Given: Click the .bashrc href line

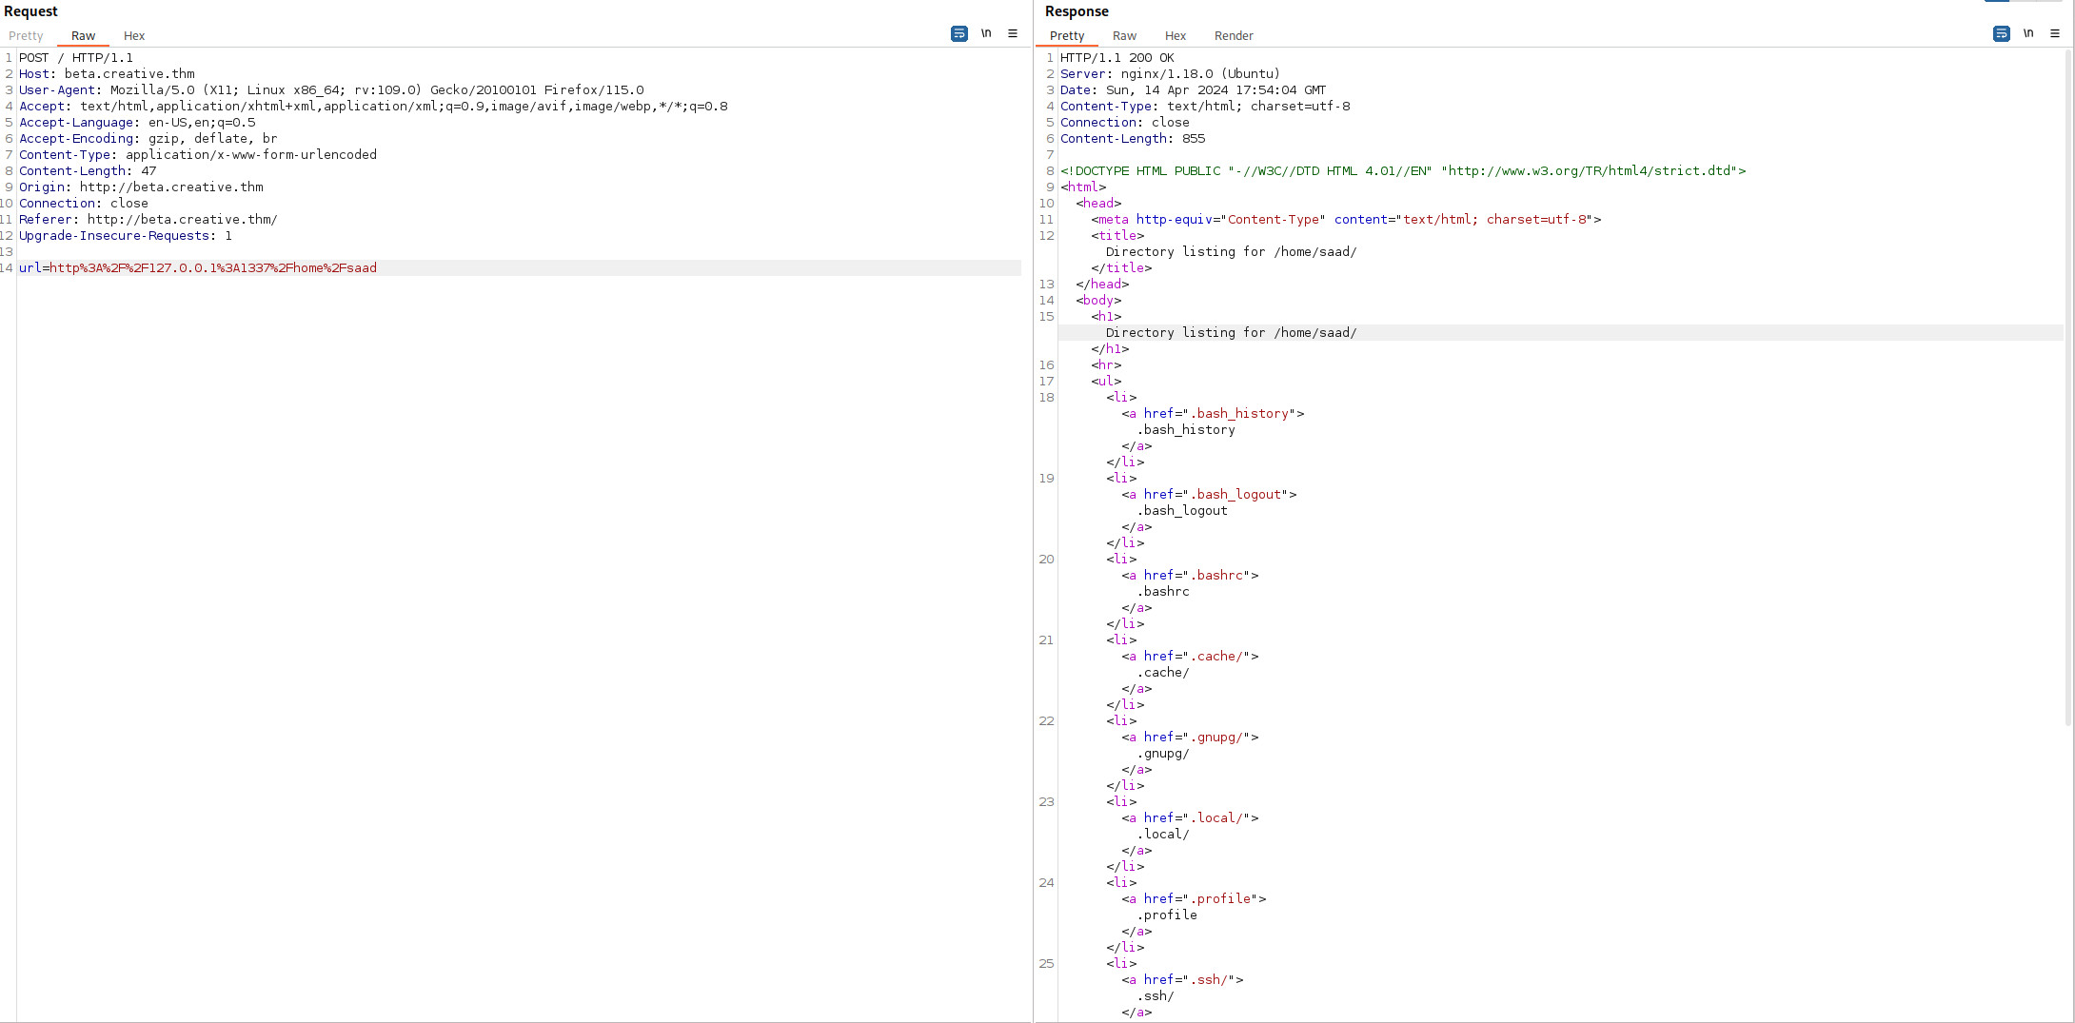Looking at the screenshot, I should click(1190, 576).
